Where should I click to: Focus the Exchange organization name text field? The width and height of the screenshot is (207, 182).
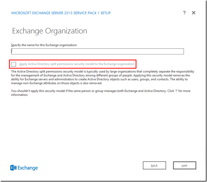coord(97,51)
